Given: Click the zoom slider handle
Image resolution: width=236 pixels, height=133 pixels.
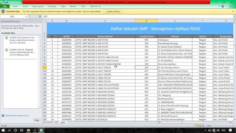Looking at the screenshot, I should pos(224,126).
